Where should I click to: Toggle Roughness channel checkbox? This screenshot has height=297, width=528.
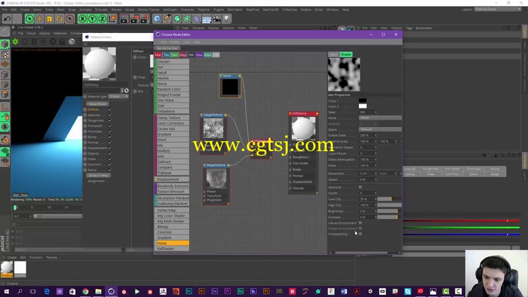[110, 120]
